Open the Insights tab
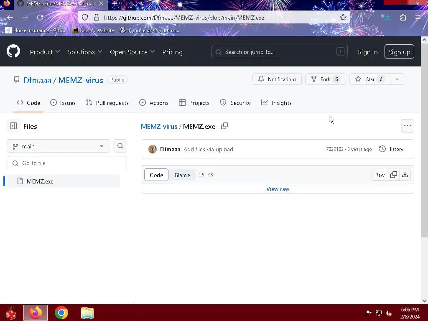 [276, 103]
